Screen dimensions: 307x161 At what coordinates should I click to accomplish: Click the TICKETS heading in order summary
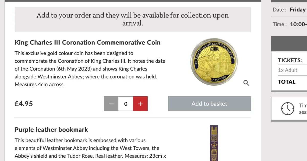click(290, 60)
